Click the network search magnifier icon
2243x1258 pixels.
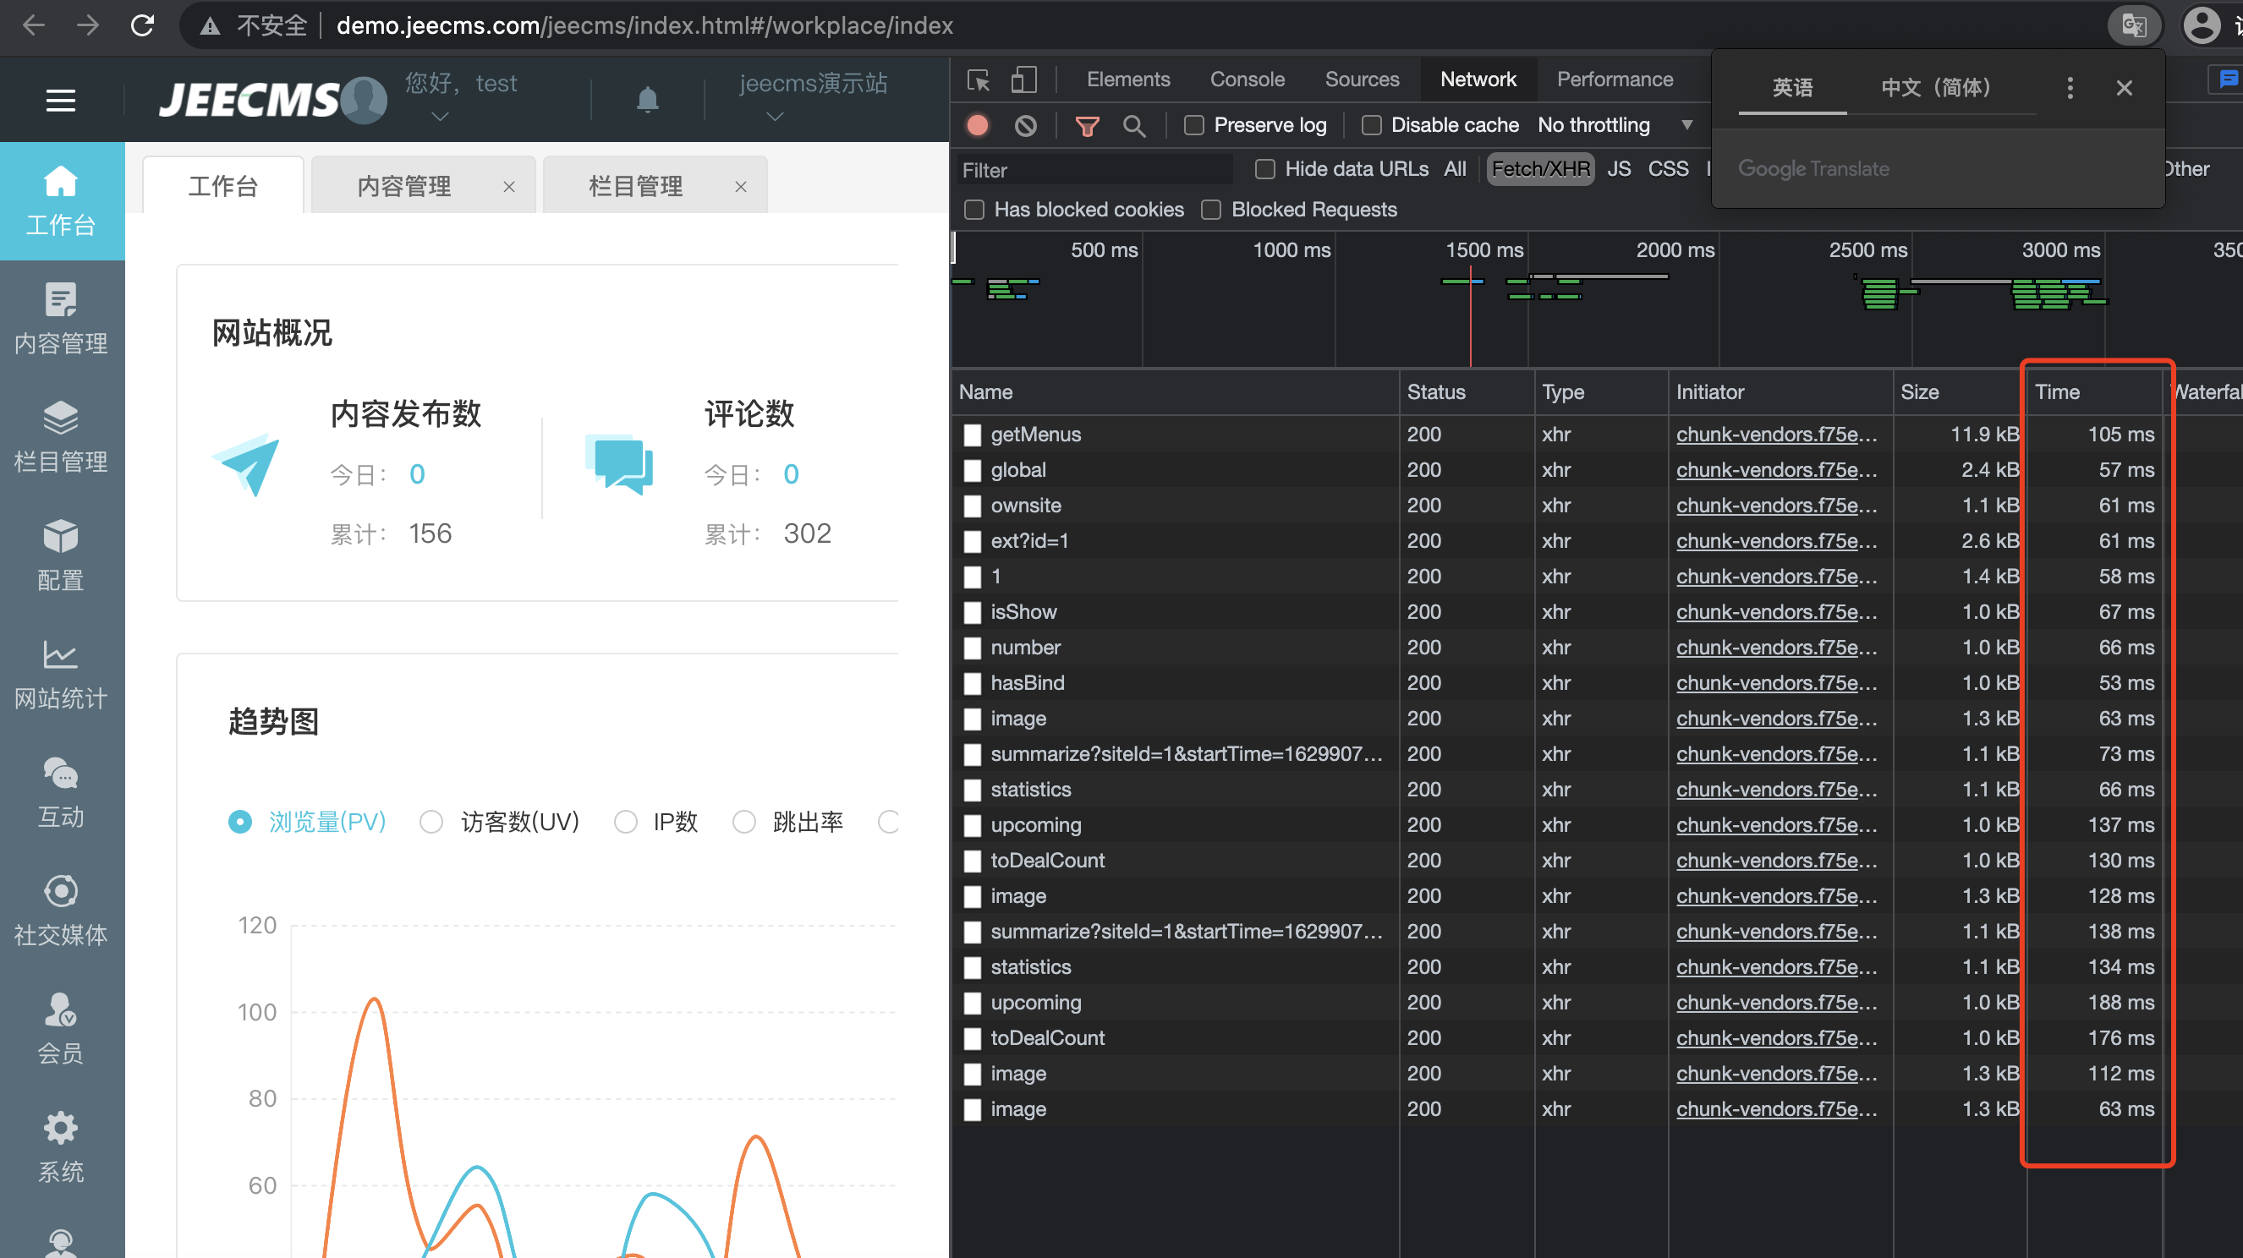1132,125
